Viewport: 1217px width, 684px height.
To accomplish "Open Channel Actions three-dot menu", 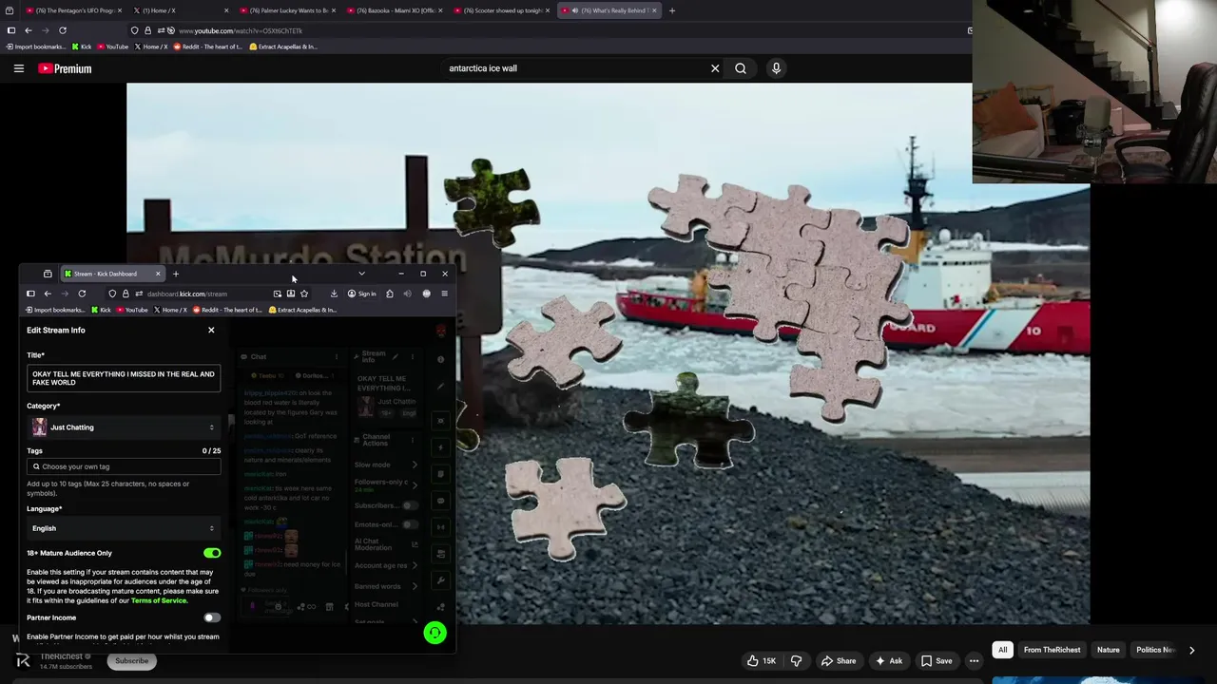I will pos(412,440).
